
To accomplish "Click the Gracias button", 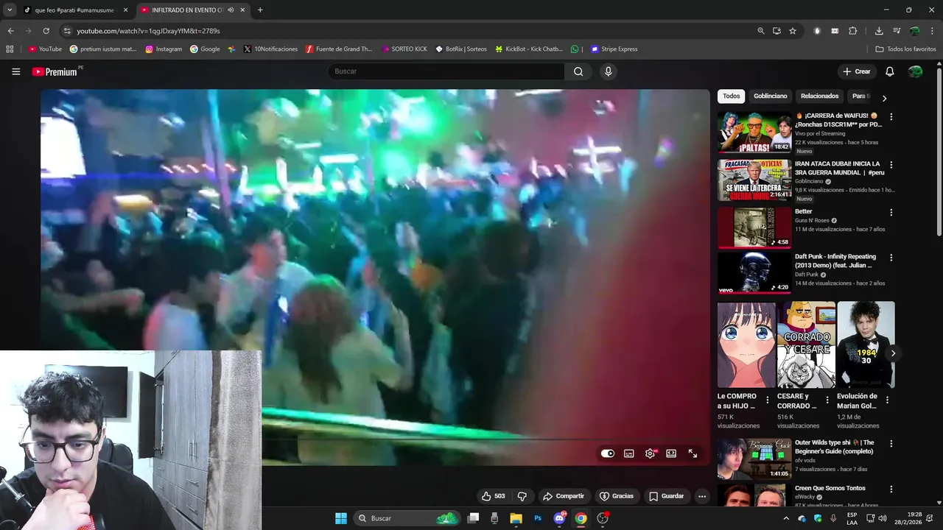I will point(617,496).
